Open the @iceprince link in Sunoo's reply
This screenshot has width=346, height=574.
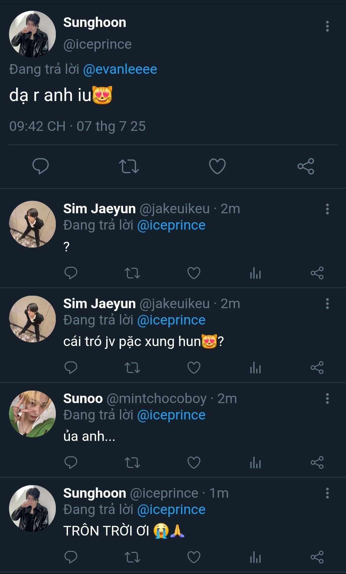click(171, 415)
